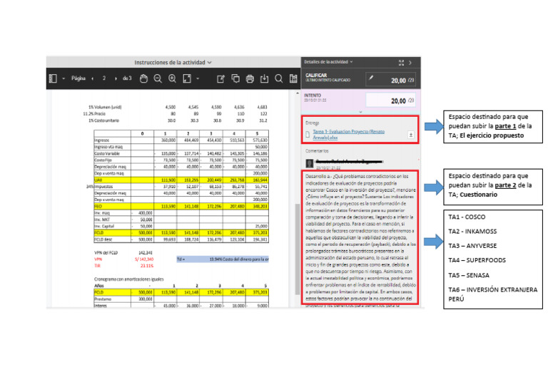Toggle the sidebar panel icon in viewer toolbar
This screenshot has height=387, width=548.
coord(51,78)
